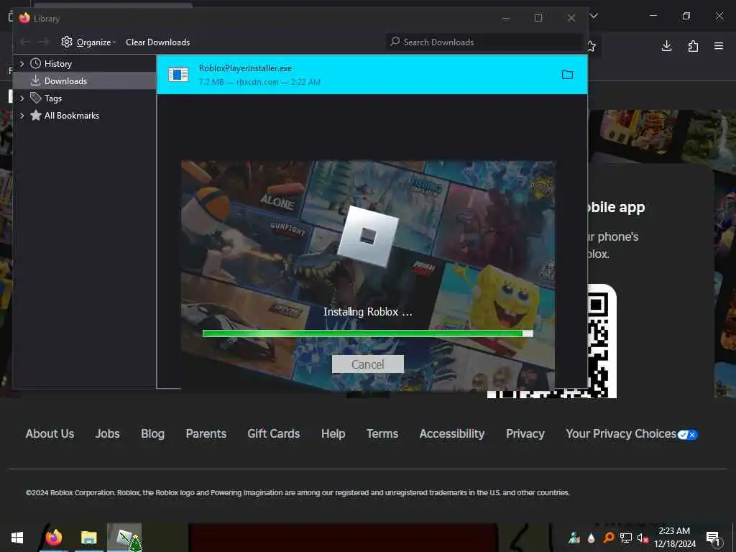Screen dimensions: 736x552
Task: Click the All Bookmarks star icon
Action: pos(36,116)
